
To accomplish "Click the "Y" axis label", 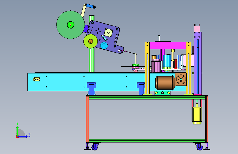I will [x=17, y=123].
